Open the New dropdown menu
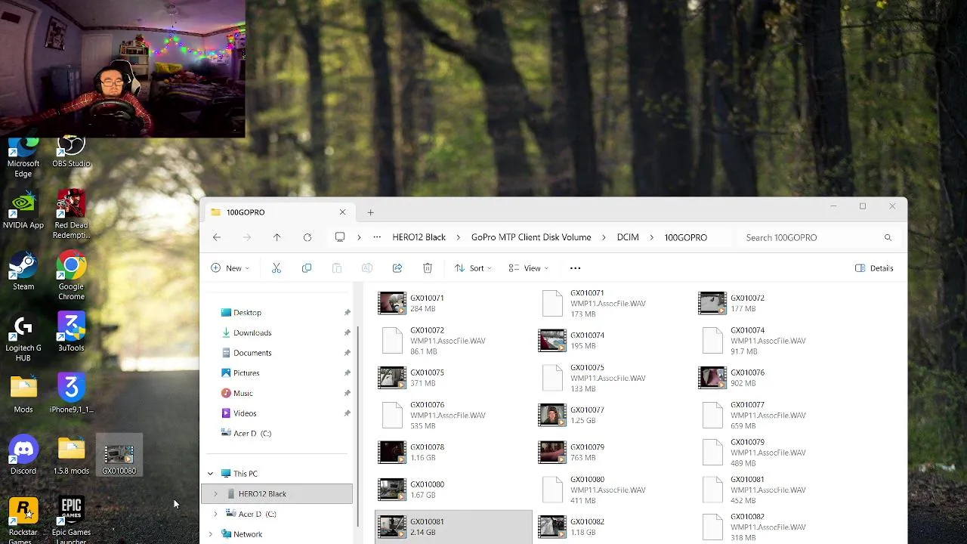The height and width of the screenshot is (544, 967). 230,268
